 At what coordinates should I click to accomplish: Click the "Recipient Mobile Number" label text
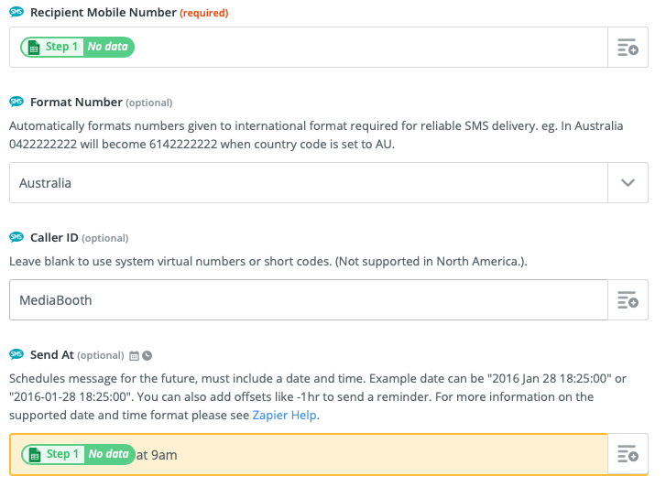pos(104,13)
